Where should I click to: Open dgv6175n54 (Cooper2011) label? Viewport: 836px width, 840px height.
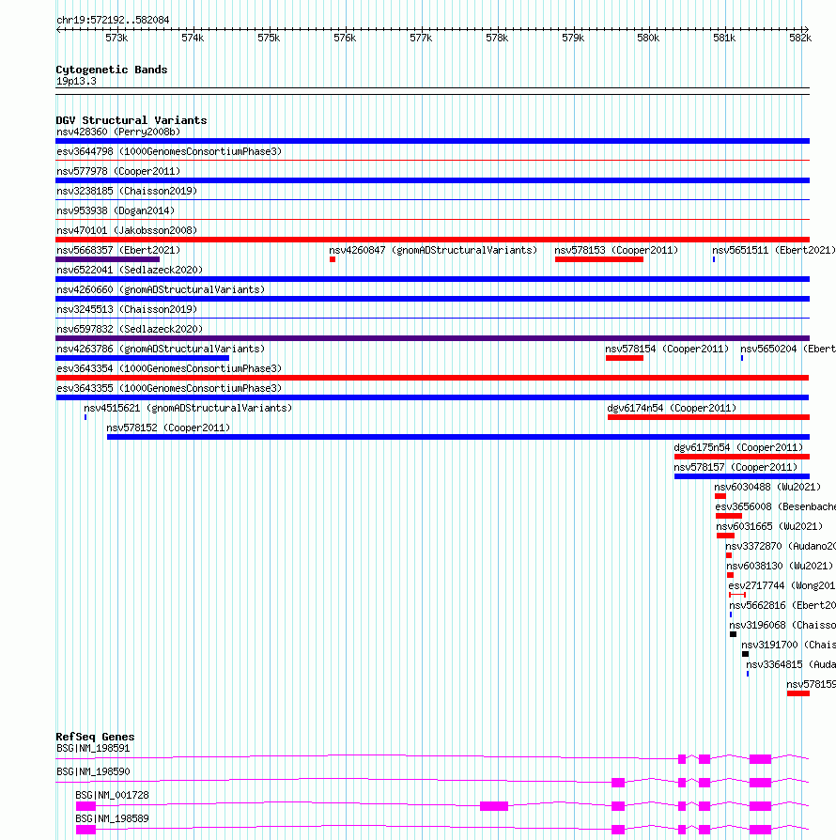[x=738, y=448]
